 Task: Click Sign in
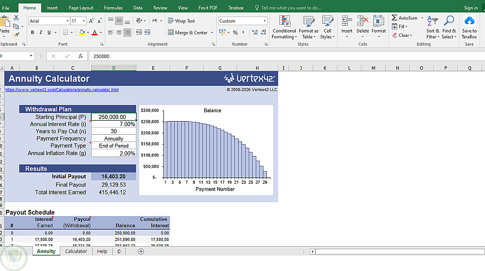coord(471,8)
